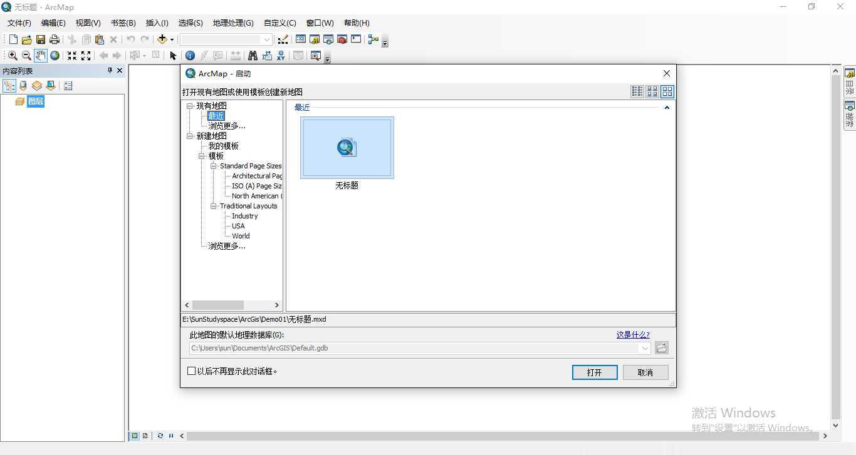Screen dimensions: 856x455
Task: Collapse the Standard Page Sizes node
Action: tap(214, 166)
